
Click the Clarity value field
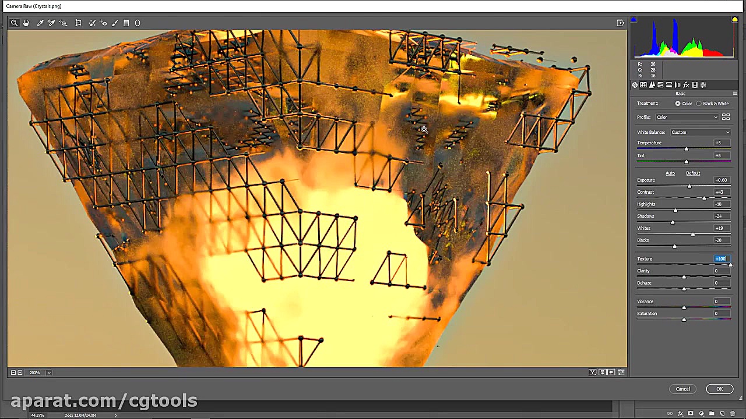[722, 271]
